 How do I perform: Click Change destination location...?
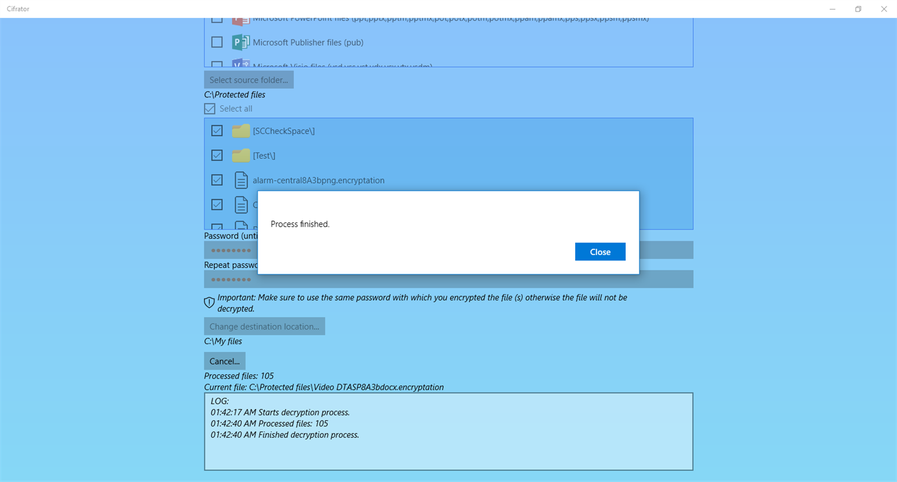264,326
